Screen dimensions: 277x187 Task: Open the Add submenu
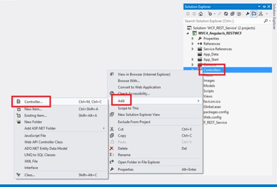point(156,101)
